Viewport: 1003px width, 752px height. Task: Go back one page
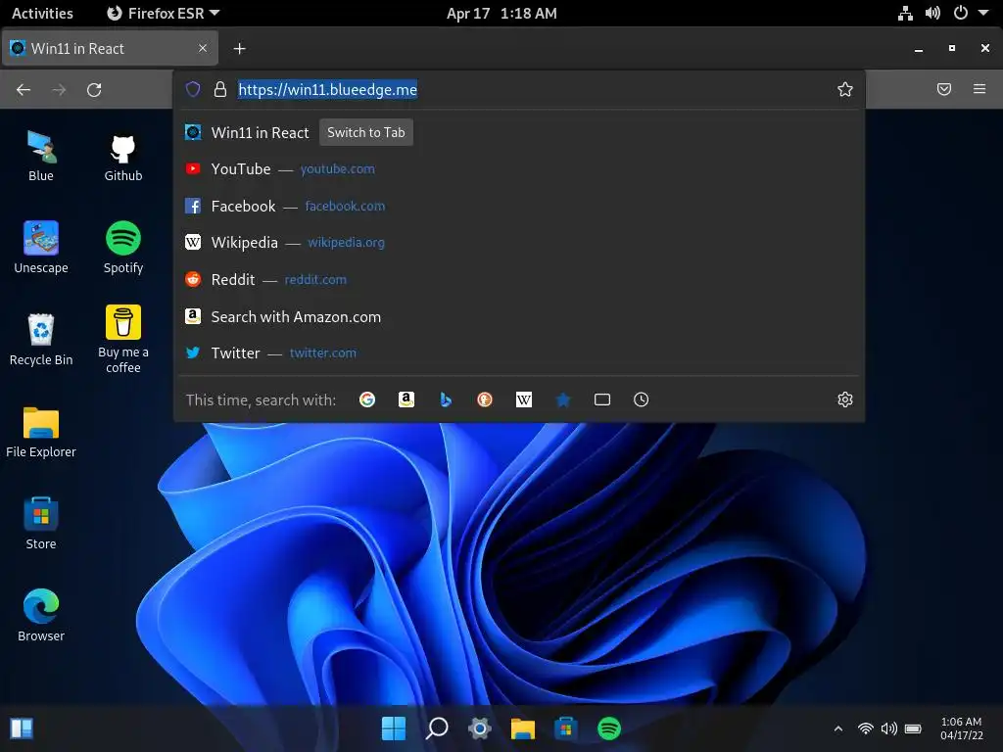[24, 90]
